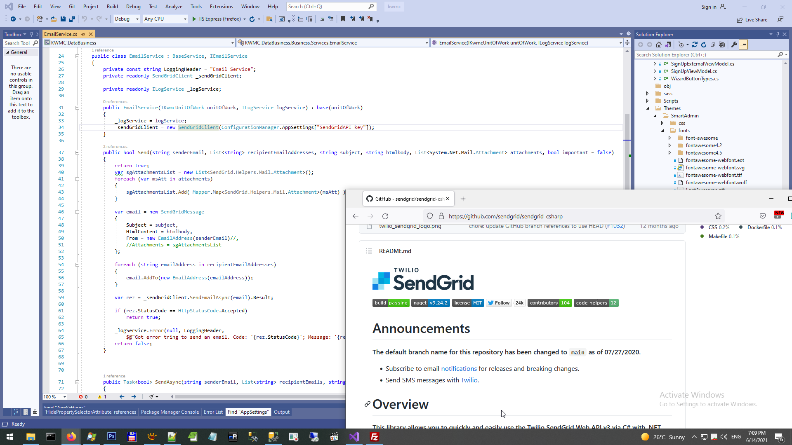Click Sync with Active Document icon
Viewport: 792px width, 445px height.
pyautogui.click(x=695, y=44)
